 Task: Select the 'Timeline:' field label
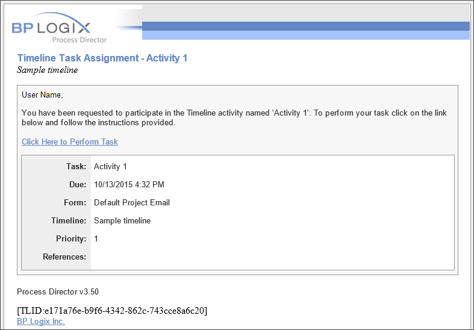tap(69, 220)
